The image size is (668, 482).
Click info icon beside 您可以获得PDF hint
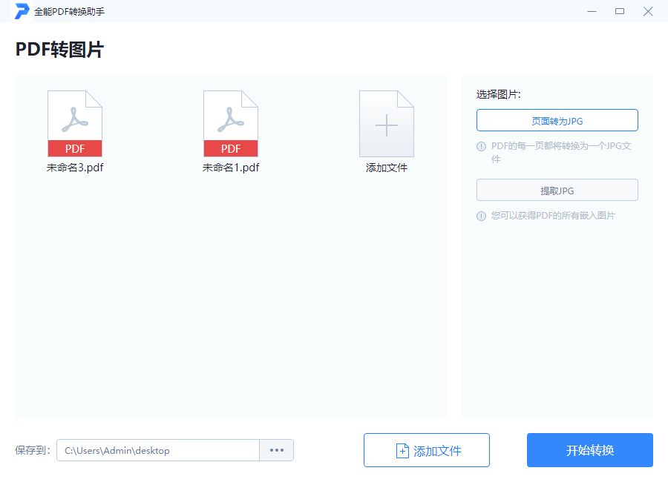coord(481,216)
